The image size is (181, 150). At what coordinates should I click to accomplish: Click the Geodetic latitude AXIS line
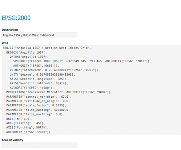tap(39, 83)
